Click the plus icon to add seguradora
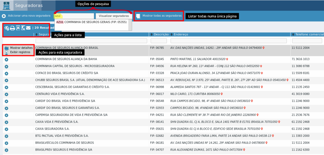This screenshot has width=324, height=155. pyautogui.click(x=4, y=16)
